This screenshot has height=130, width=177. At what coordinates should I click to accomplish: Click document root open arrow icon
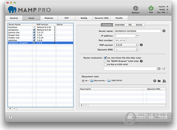pyautogui.click(x=154, y=81)
